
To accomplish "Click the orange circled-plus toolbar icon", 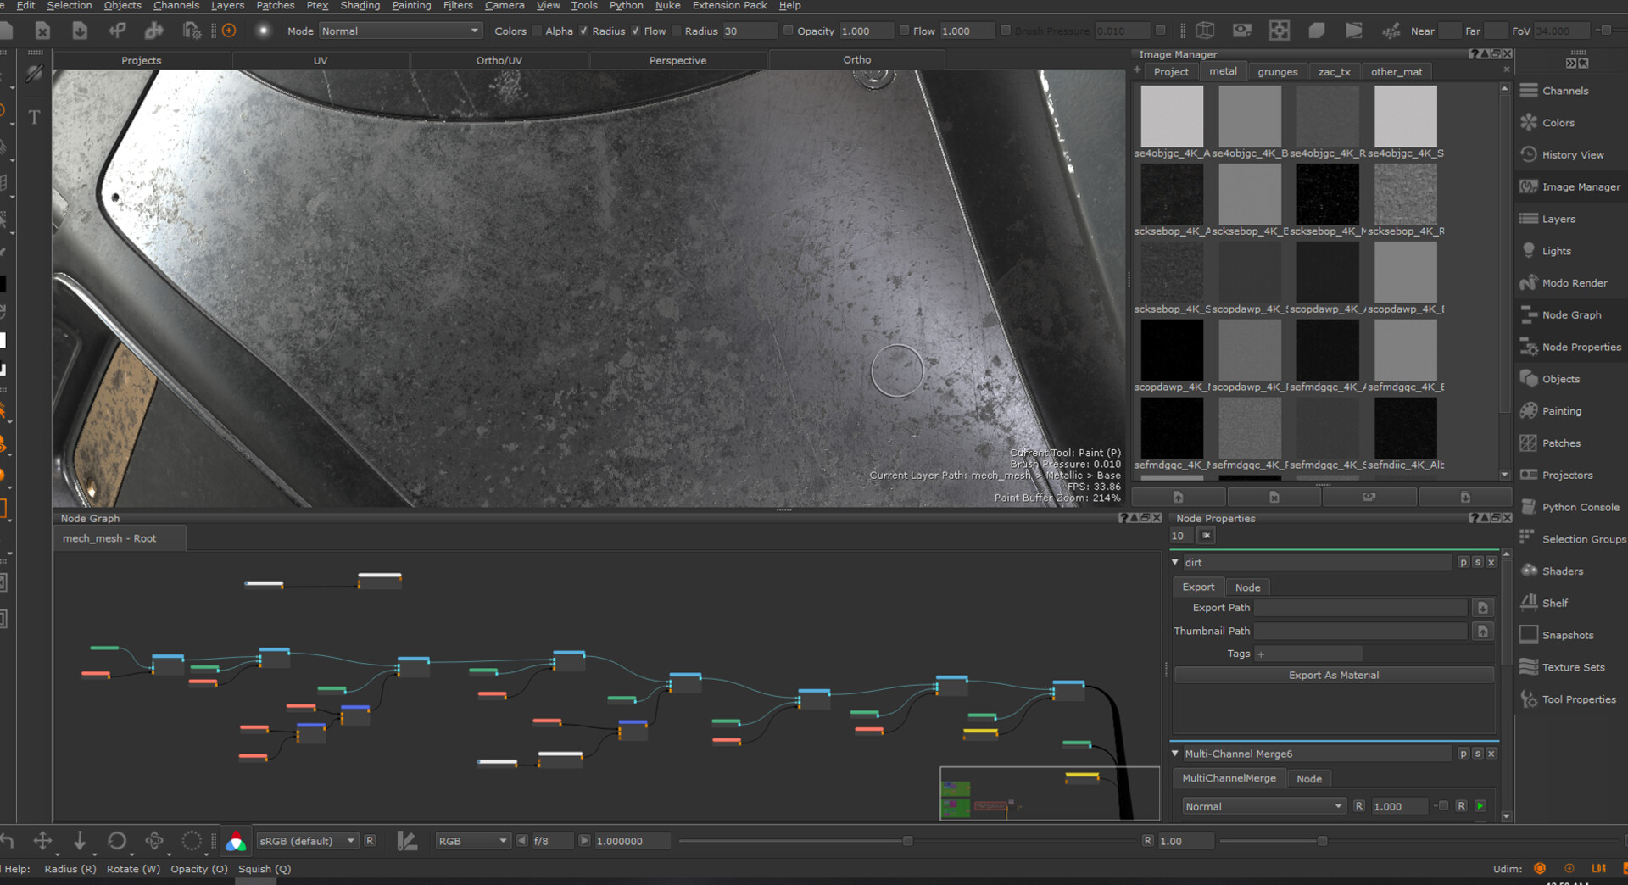I will (229, 31).
